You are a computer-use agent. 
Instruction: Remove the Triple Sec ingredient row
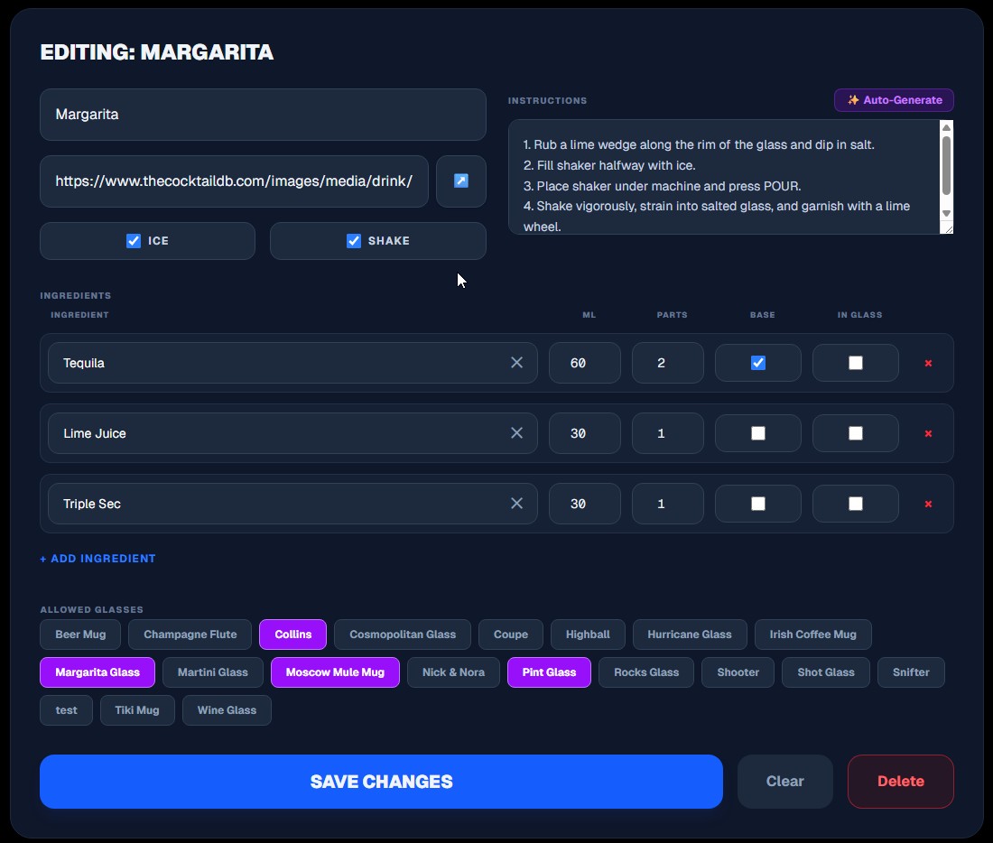point(928,504)
